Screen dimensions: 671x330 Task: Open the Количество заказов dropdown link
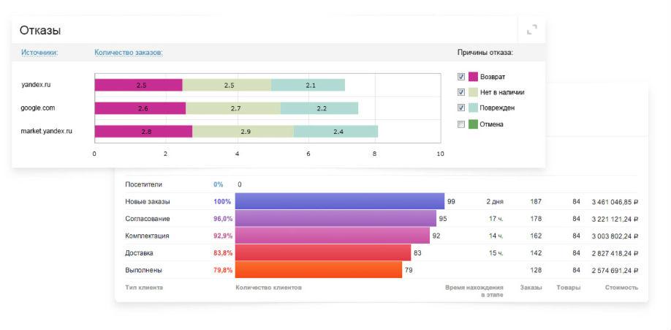(x=129, y=53)
